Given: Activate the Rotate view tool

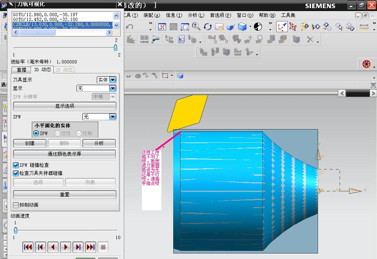Looking at the screenshot, I should tap(208, 27).
